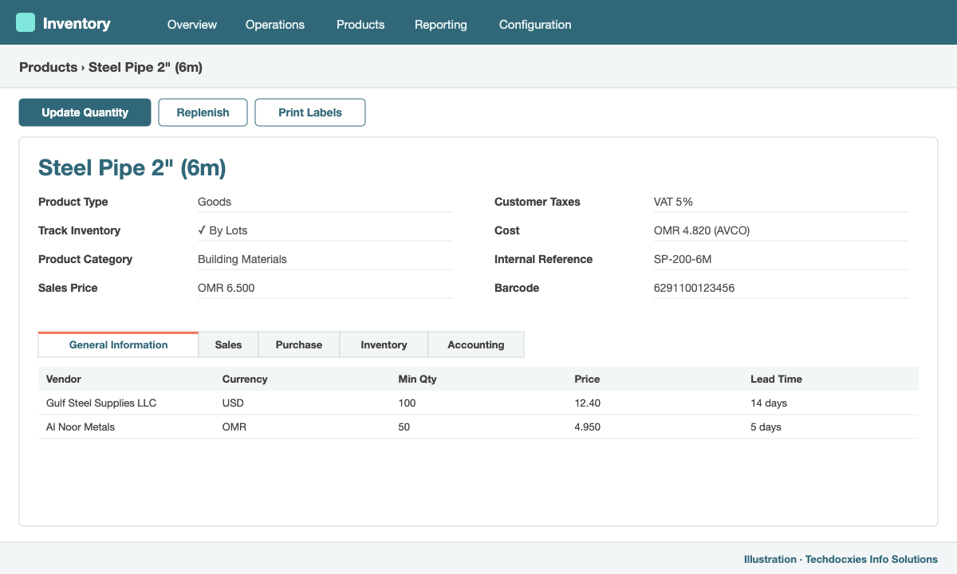Click the Print Labels button
This screenshot has height=574, width=957.
coord(310,112)
